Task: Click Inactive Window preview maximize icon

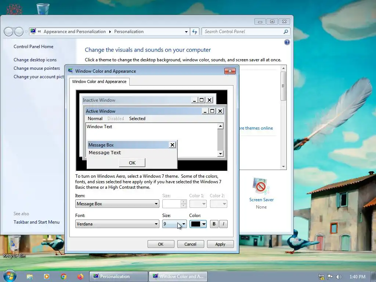Action: point(202,100)
